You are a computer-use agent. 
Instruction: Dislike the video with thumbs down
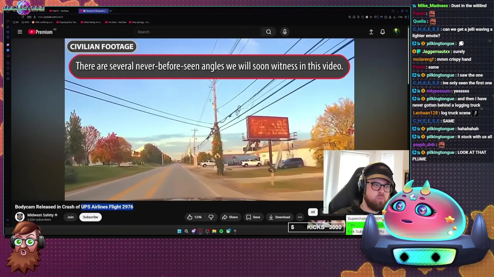[x=211, y=217]
